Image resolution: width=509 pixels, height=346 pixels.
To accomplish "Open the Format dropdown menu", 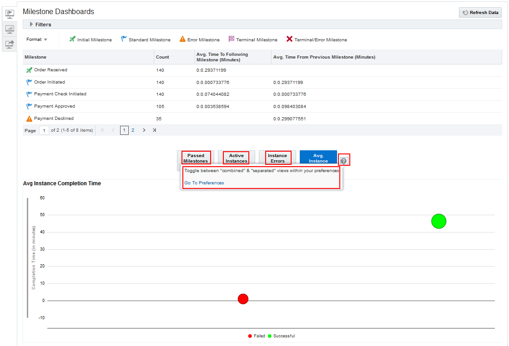I will coord(37,40).
